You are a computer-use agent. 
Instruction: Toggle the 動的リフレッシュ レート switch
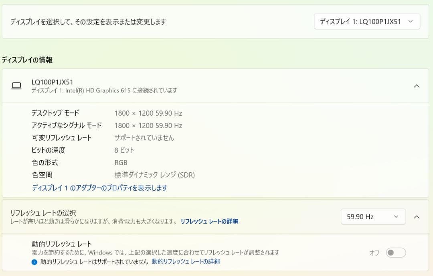click(x=395, y=252)
